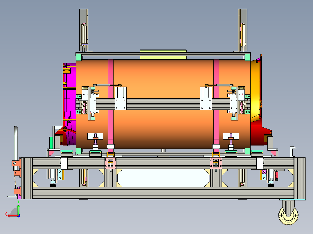This screenshot has width=313, height=234.
Task: Click the blue origin dot of the triad
Action: [x=19, y=216]
